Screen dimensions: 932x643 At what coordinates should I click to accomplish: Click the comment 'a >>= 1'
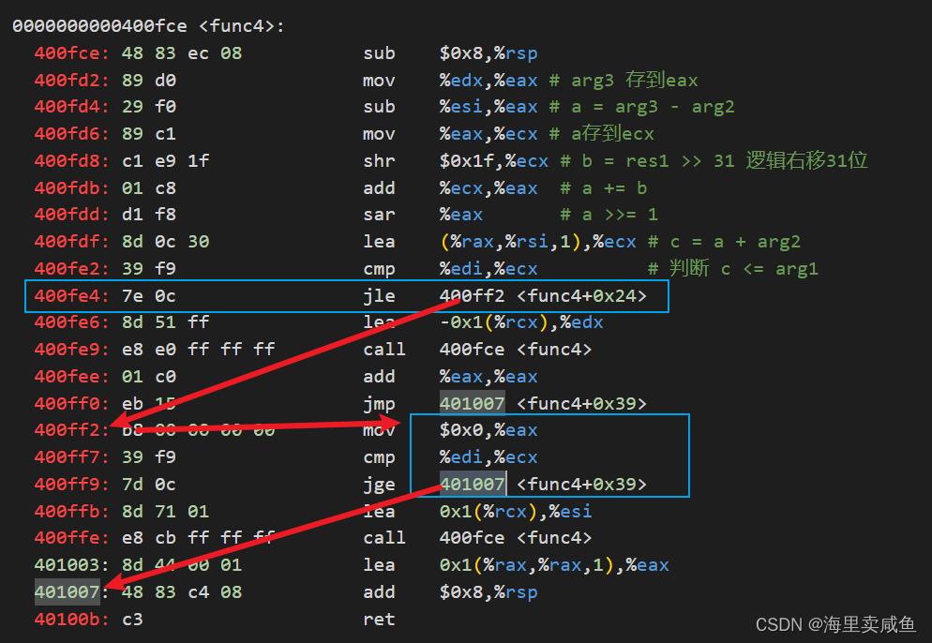tap(620, 215)
